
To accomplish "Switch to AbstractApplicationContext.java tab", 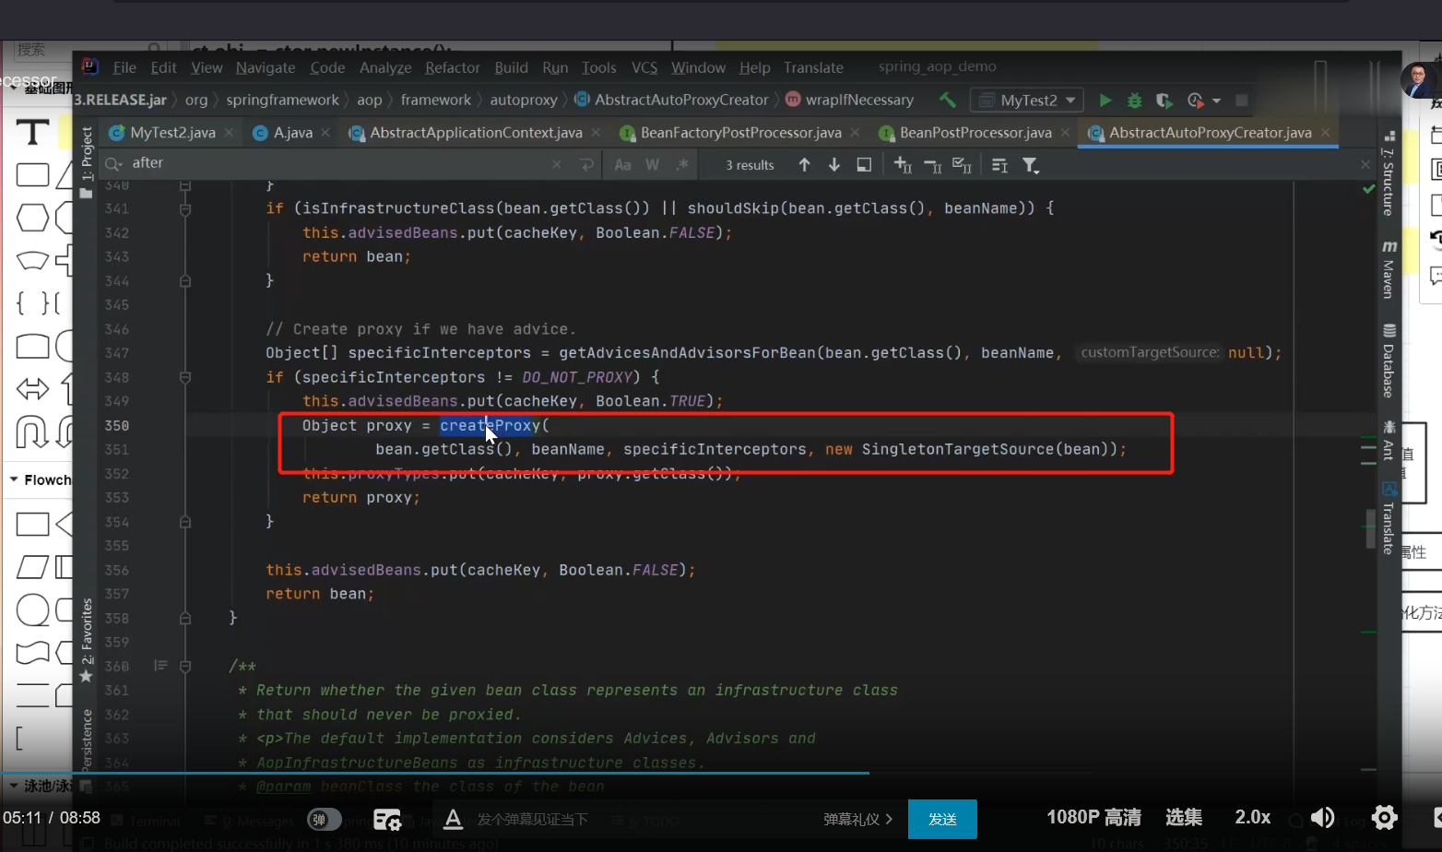I will click(476, 133).
